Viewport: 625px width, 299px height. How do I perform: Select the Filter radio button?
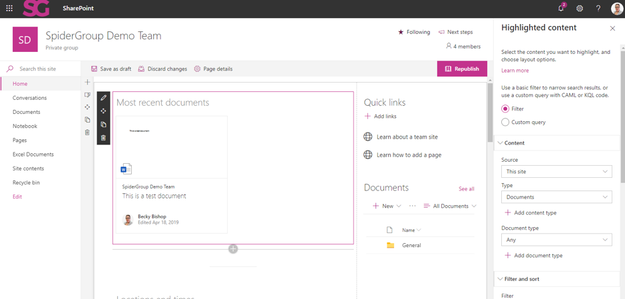tap(505, 109)
